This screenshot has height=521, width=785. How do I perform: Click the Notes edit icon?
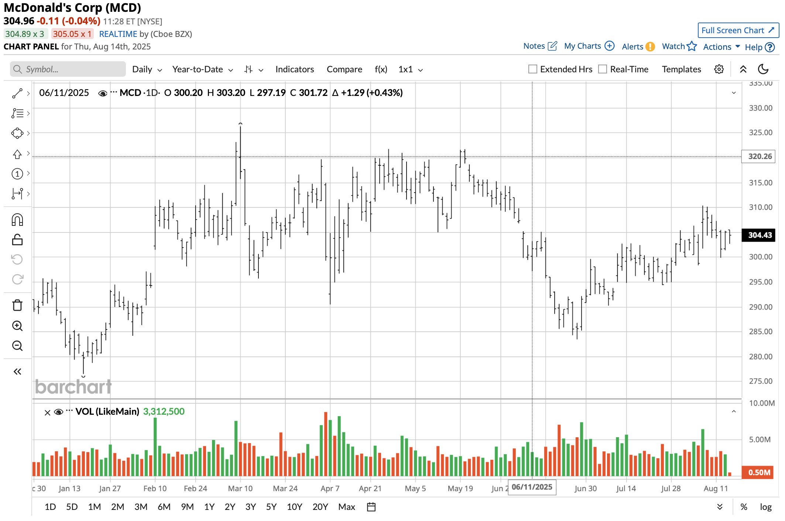click(x=552, y=46)
